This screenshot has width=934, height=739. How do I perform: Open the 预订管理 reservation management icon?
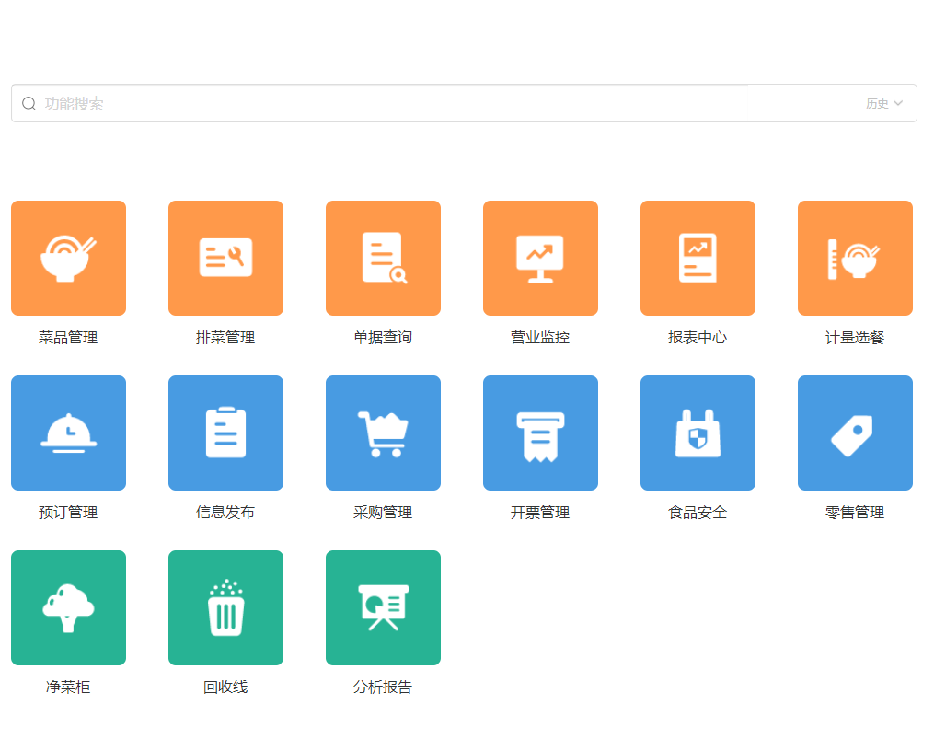point(68,433)
